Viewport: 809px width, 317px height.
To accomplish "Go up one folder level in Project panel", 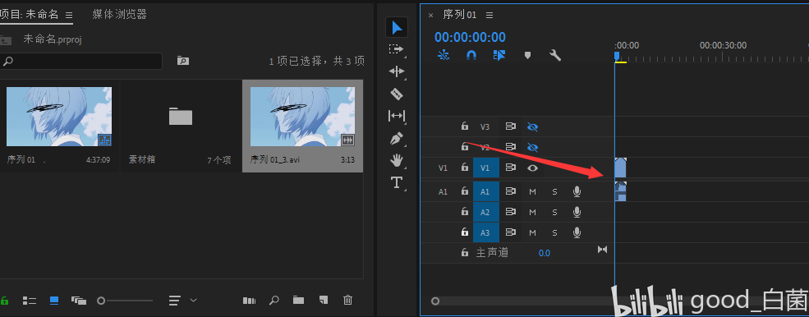I will pos(6,39).
